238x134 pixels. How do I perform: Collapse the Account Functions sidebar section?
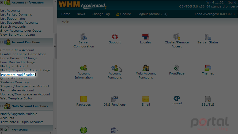point(2,42)
